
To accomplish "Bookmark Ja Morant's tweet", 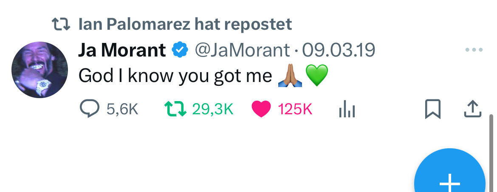I will coord(433,109).
